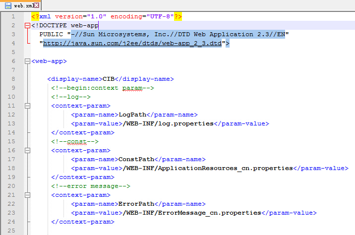This screenshot has height=235, width=355.
Task: Click the /WEB-INF/log.properties value
Action: [168, 123]
